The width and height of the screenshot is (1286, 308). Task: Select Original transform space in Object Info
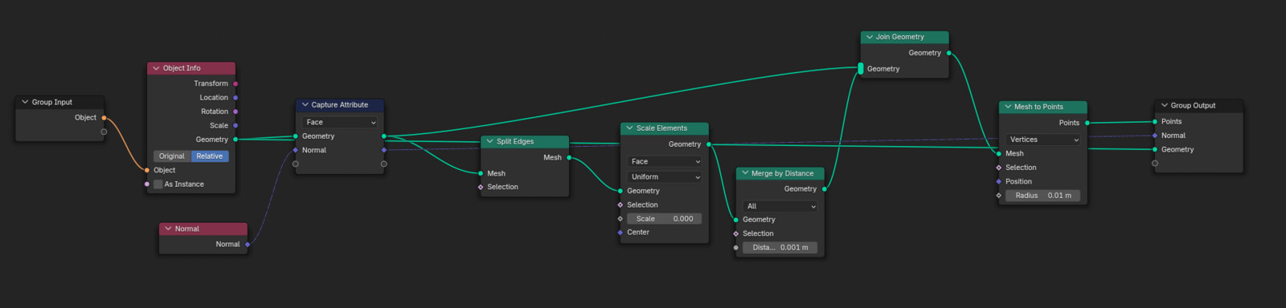coord(172,156)
